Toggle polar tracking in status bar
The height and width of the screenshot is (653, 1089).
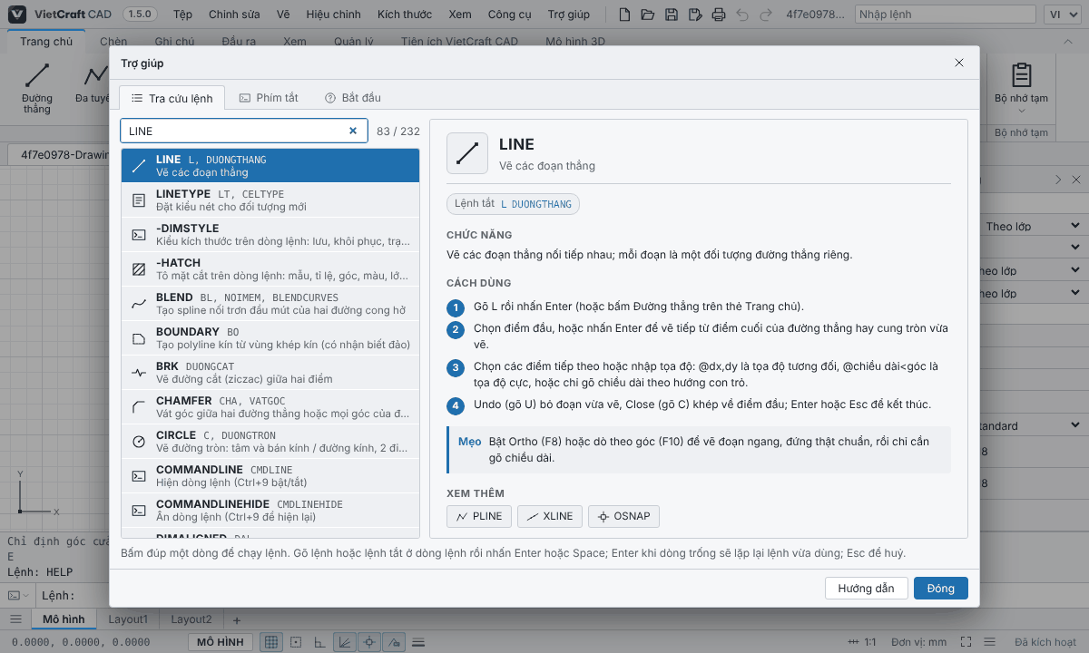pyautogui.click(x=345, y=642)
